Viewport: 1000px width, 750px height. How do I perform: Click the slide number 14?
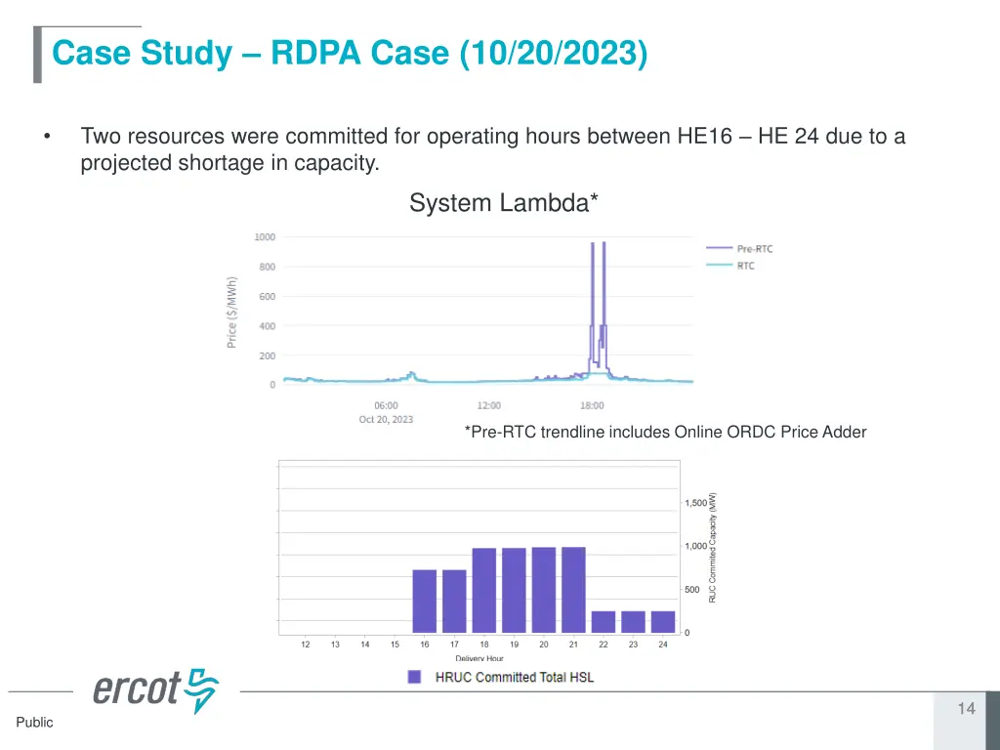[966, 709]
